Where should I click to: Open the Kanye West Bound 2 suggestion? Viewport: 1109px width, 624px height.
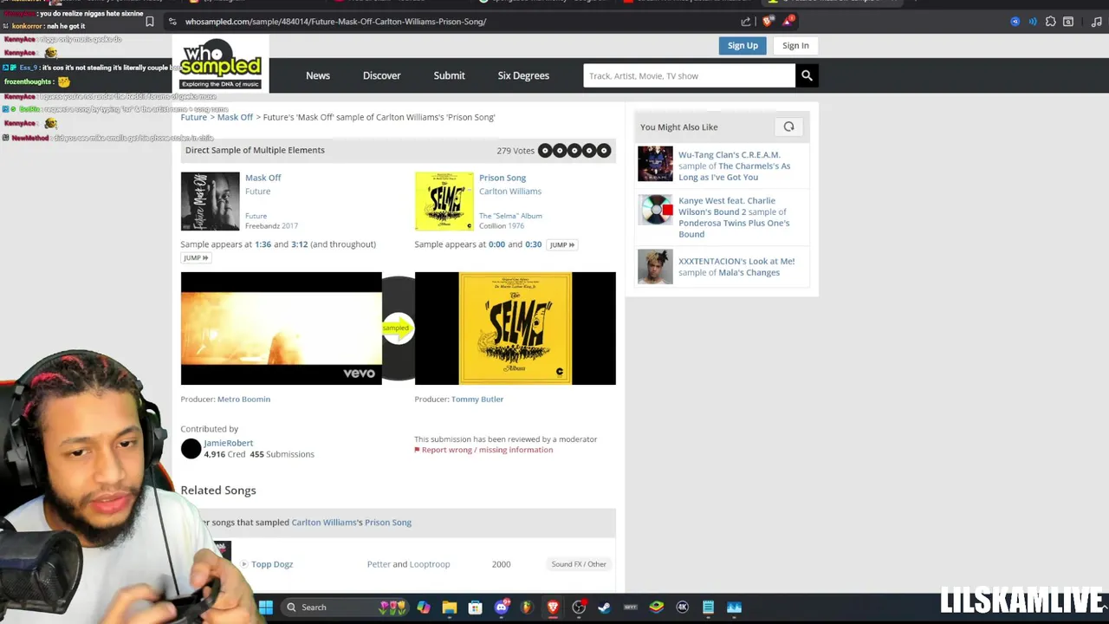click(734, 217)
